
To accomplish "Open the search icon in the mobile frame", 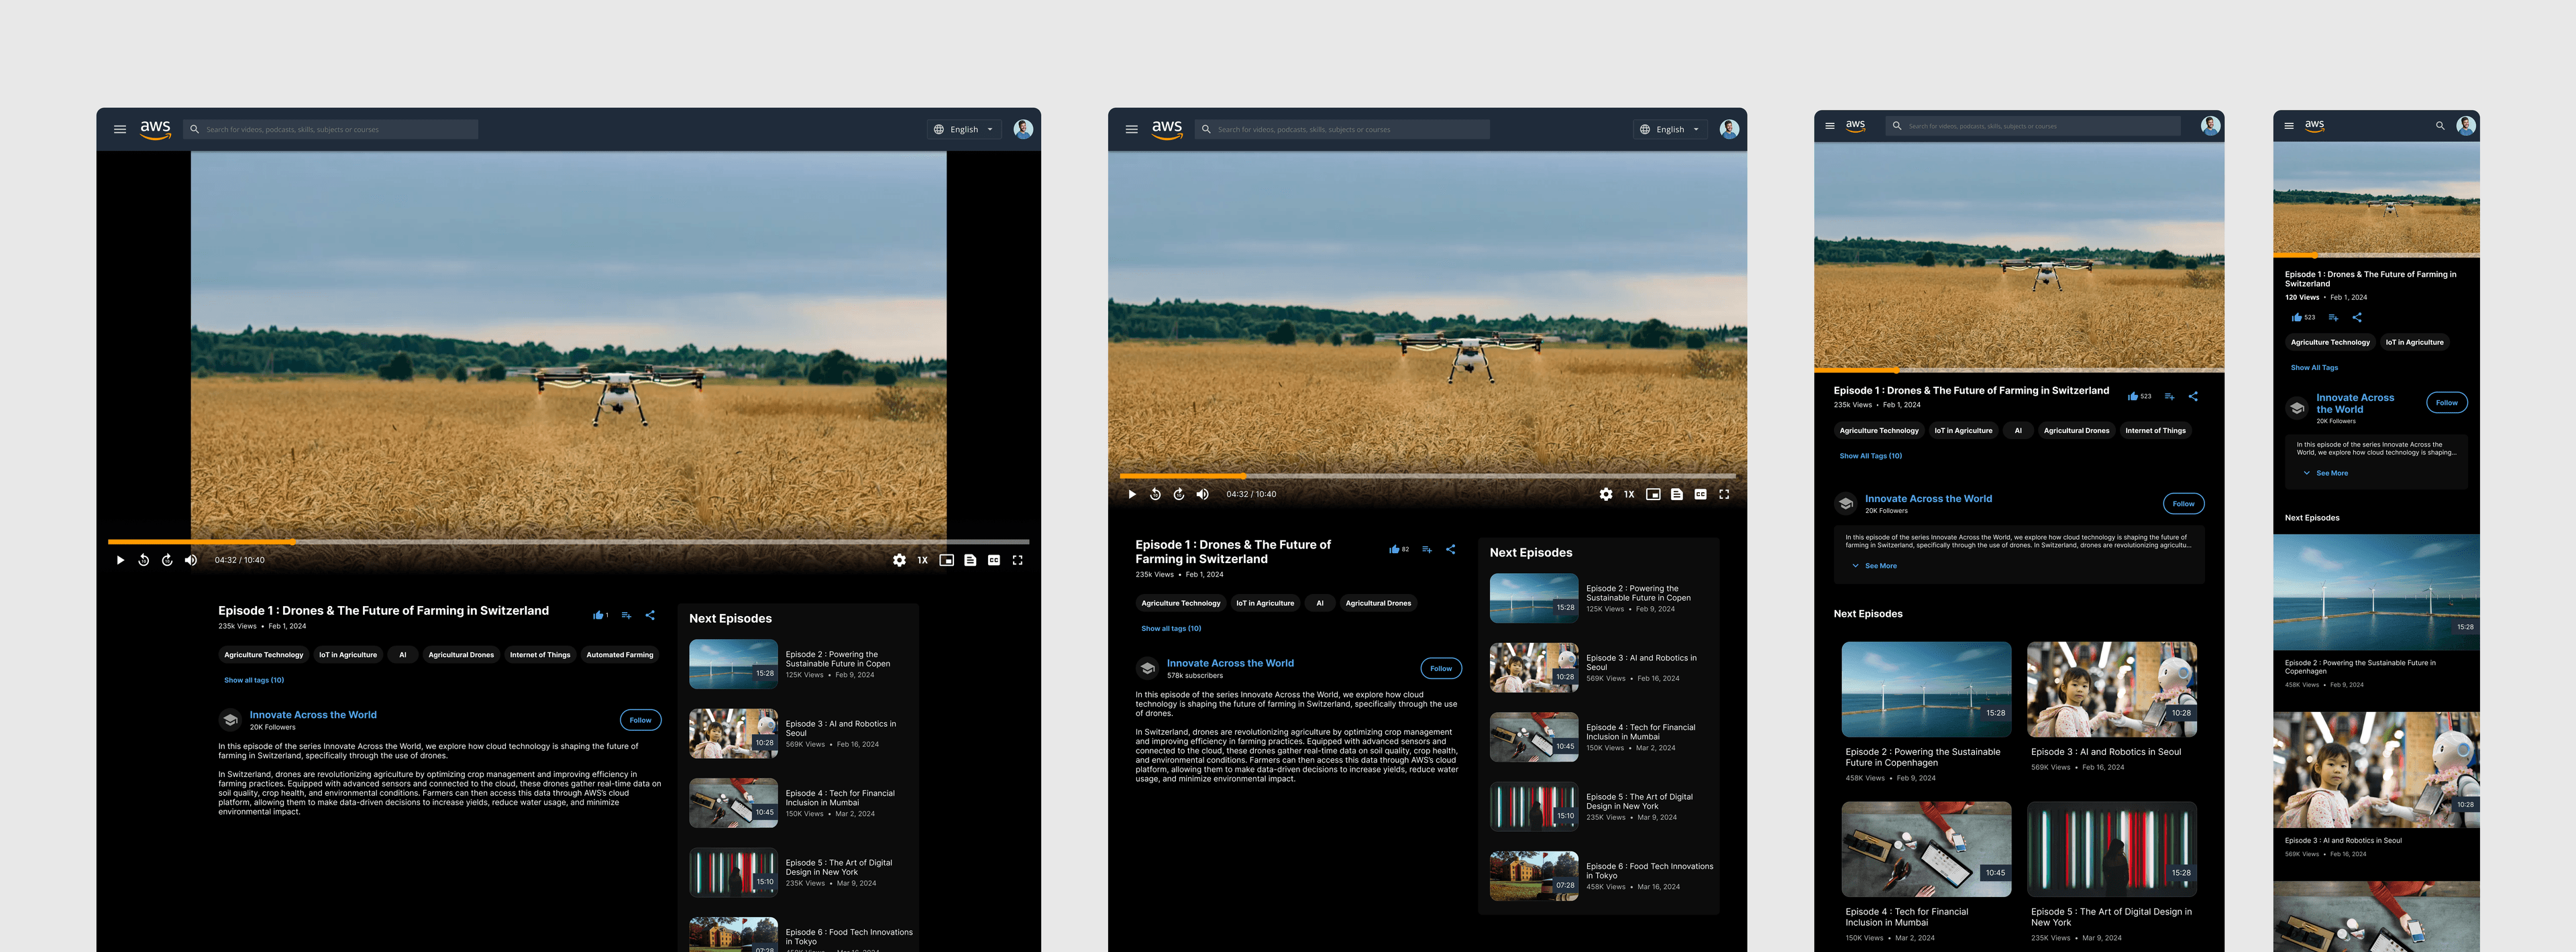I will [x=2440, y=126].
